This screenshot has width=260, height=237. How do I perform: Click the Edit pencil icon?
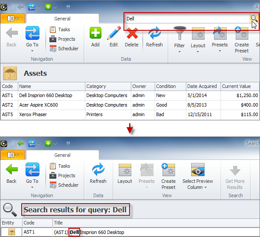(114, 33)
